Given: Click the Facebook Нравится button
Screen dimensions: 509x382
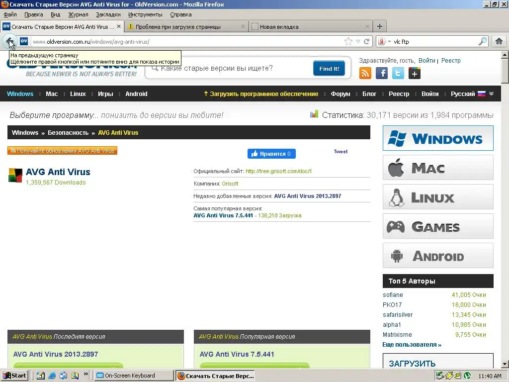Looking at the screenshot, I should [271, 154].
